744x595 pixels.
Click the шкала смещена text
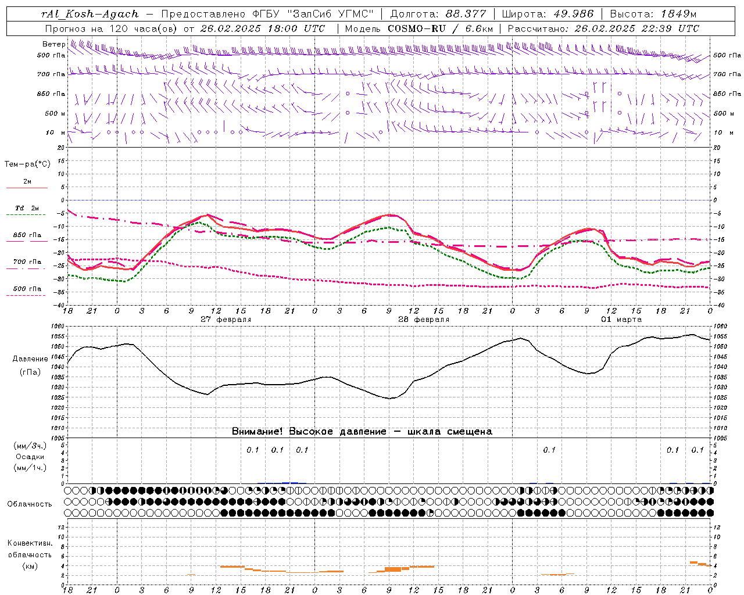[x=450, y=432]
